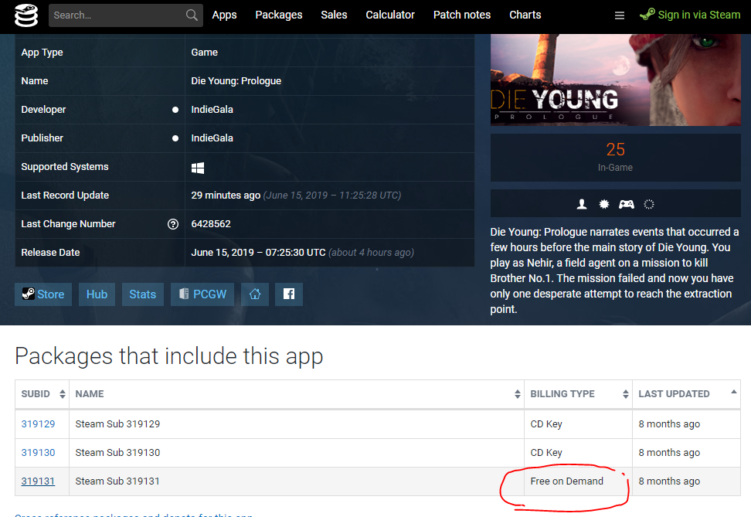Click the controller support gamepad icon
The image size is (751, 517).
coord(627,205)
